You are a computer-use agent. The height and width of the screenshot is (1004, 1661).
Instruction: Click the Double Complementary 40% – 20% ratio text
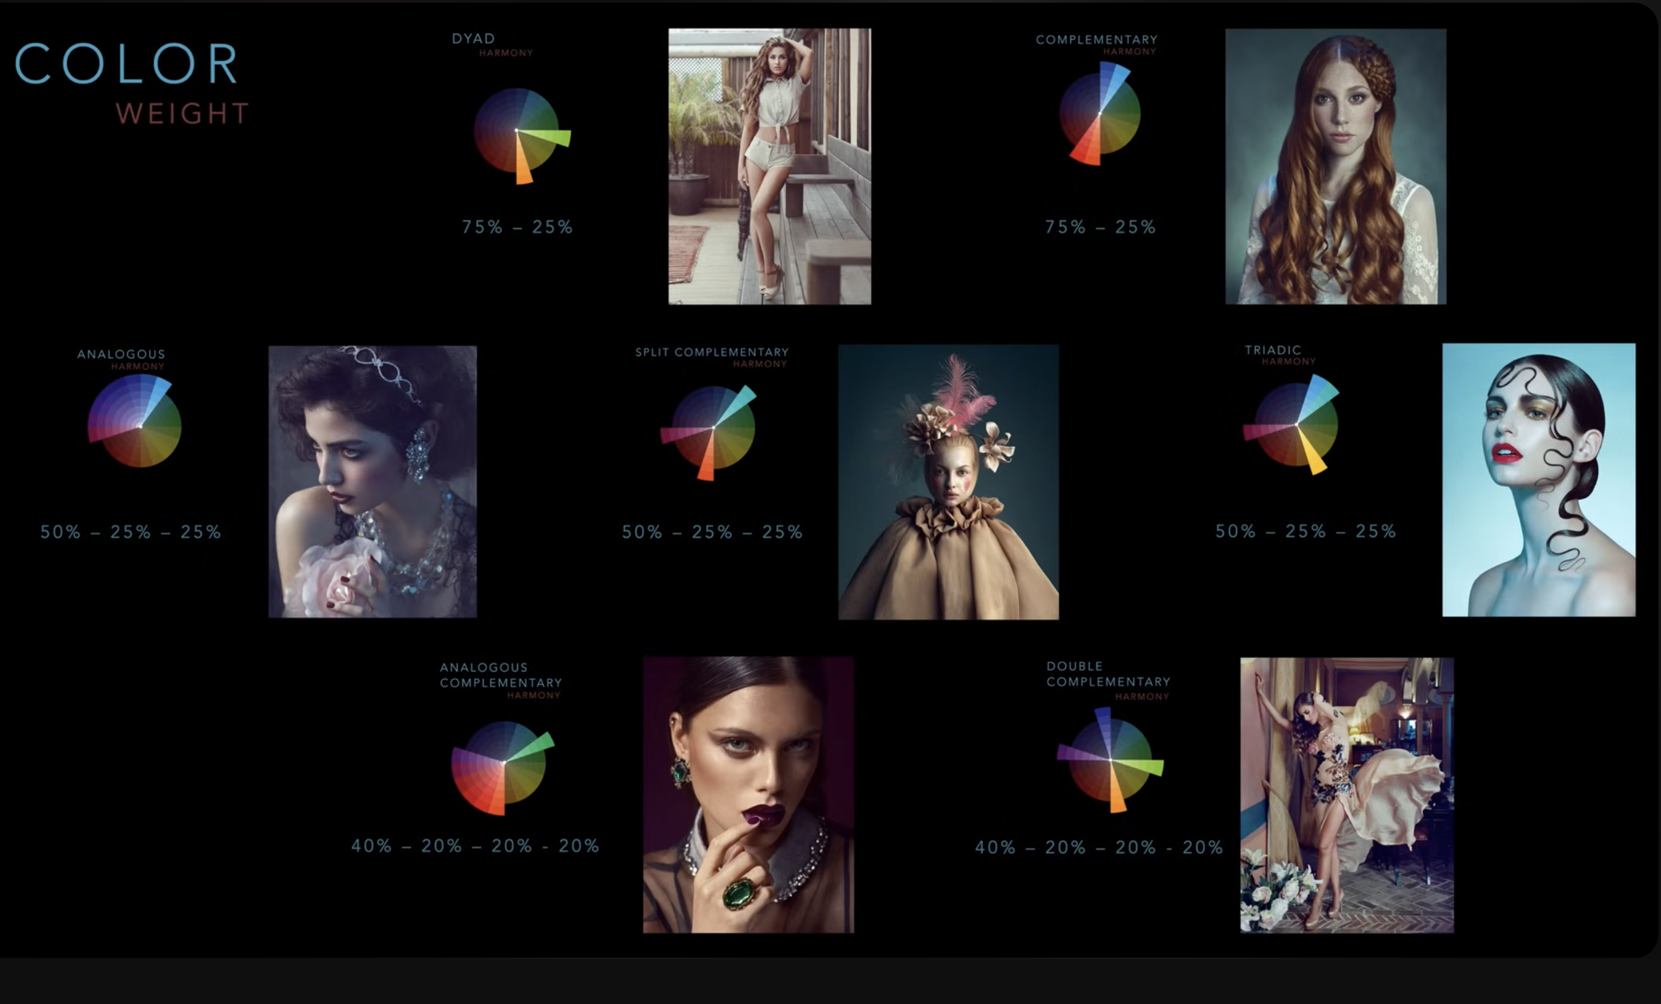pos(1098,847)
